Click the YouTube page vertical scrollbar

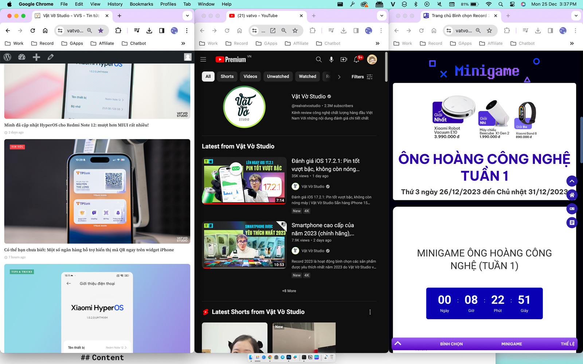[386, 67]
